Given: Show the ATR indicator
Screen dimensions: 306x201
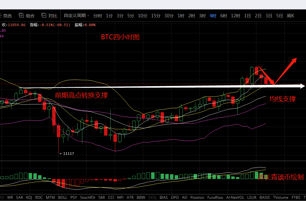Looking at the screenshot, I should (x=130, y=198).
